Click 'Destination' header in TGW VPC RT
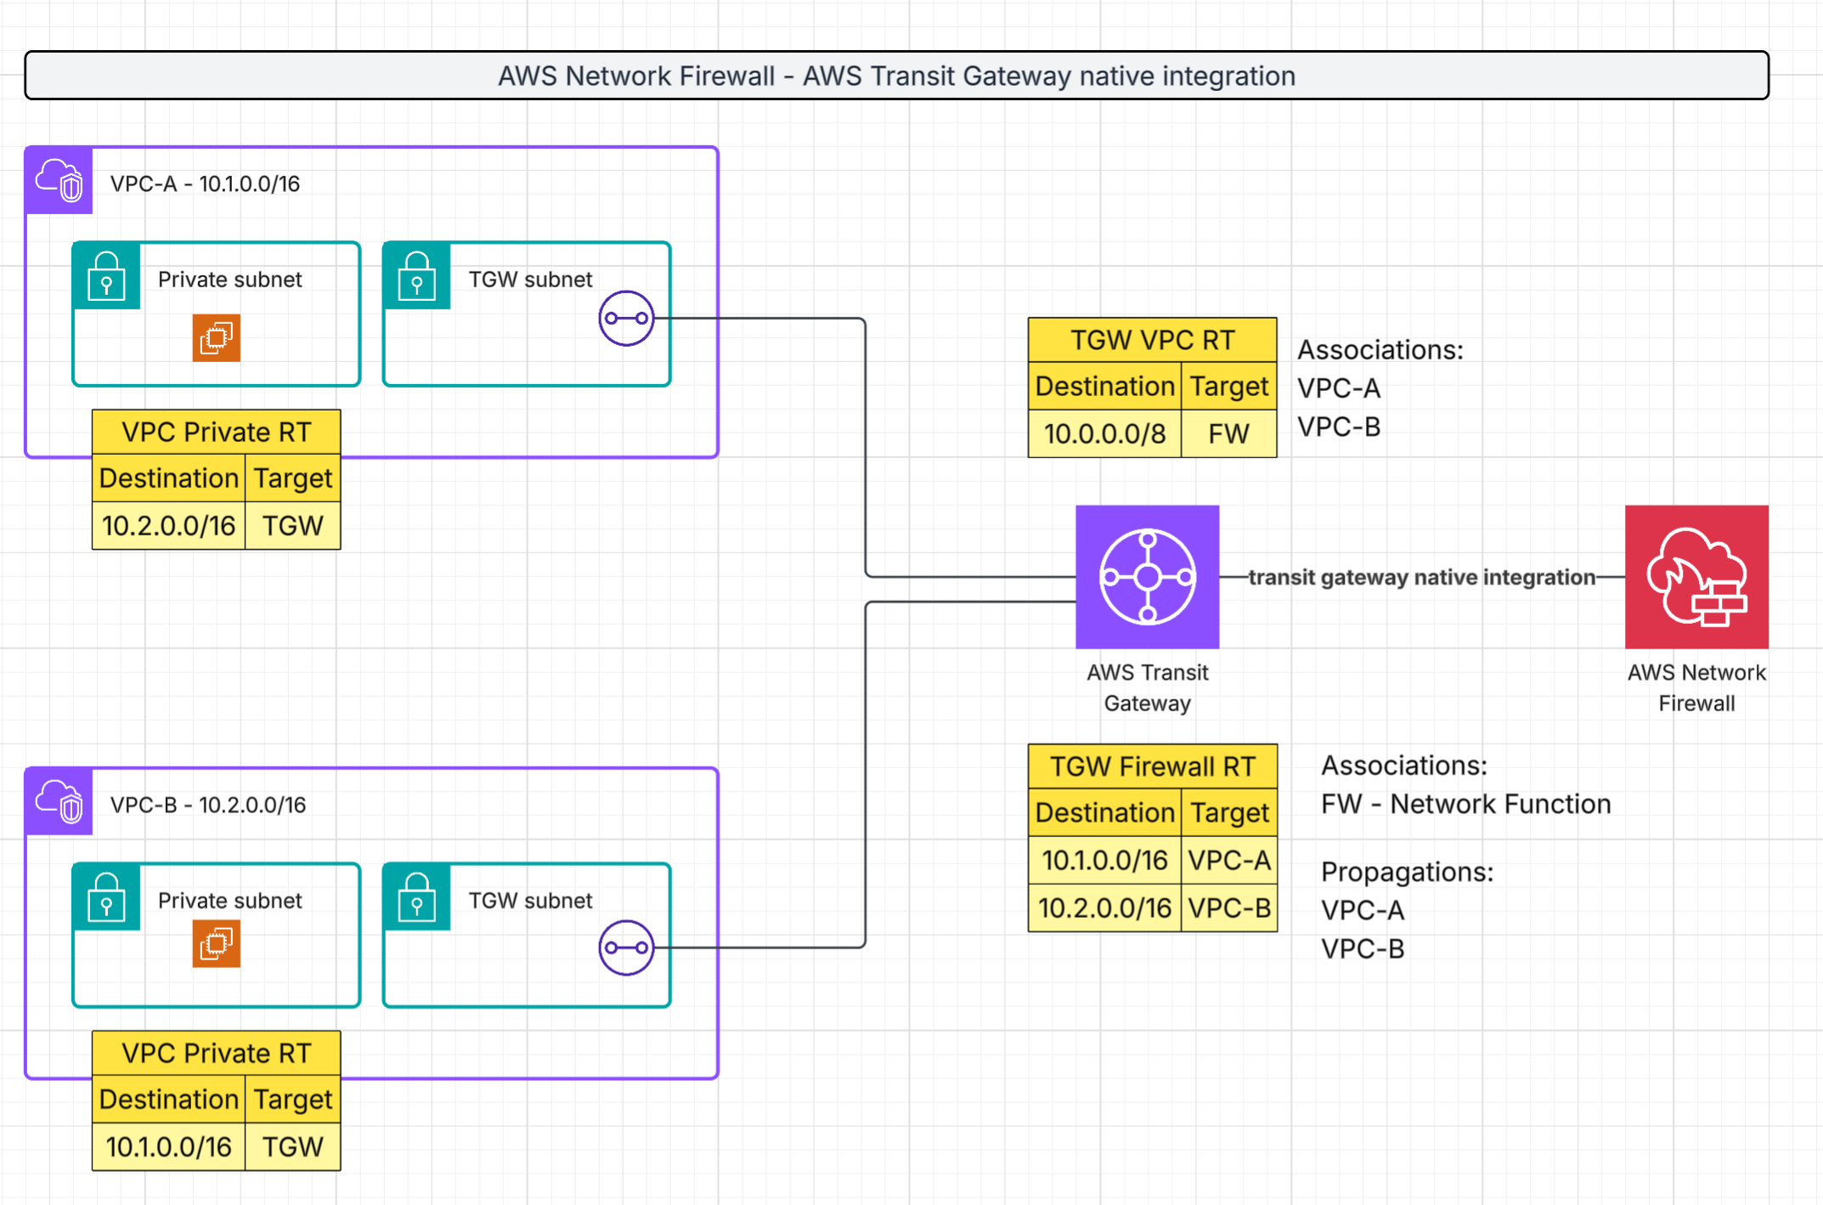The height and width of the screenshot is (1205, 1823). [x=1105, y=387]
